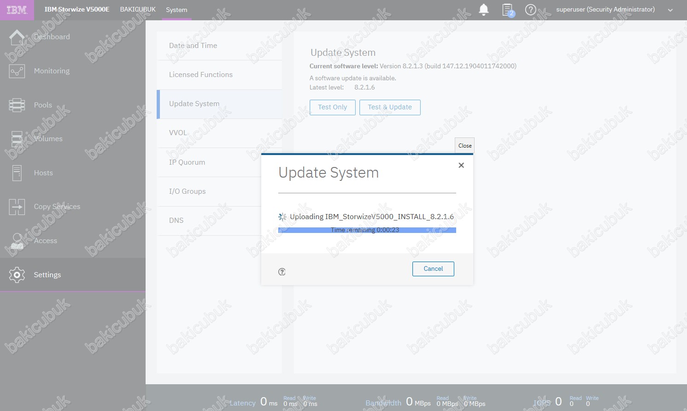The height and width of the screenshot is (411, 687).
Task: Click the Monitoring chart icon
Action: [x=17, y=71]
